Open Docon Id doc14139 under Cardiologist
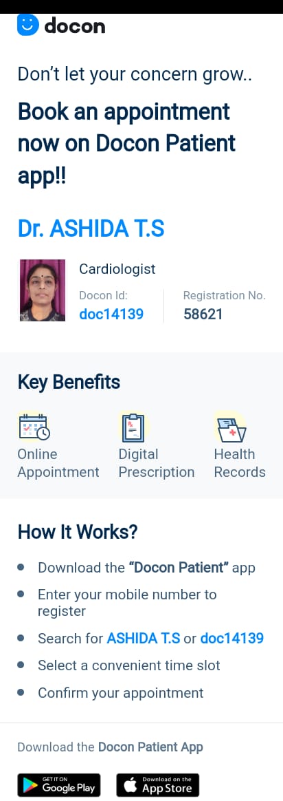 click(111, 314)
